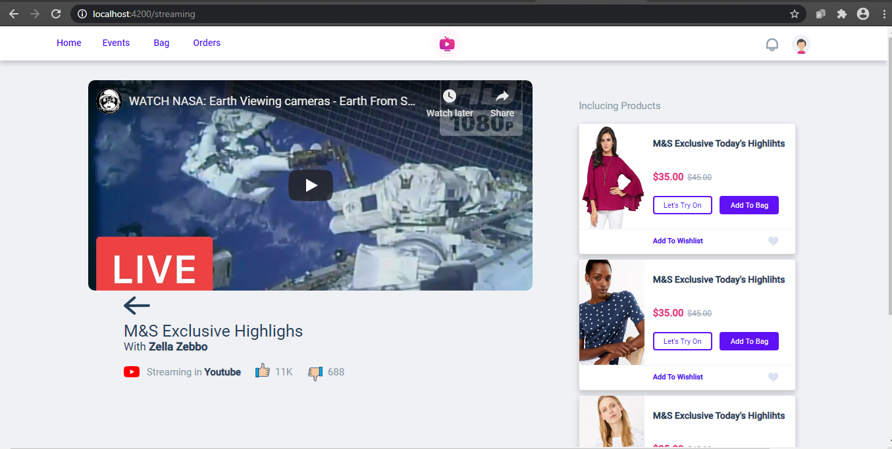Click the host name Zella Zebbo

(x=178, y=346)
